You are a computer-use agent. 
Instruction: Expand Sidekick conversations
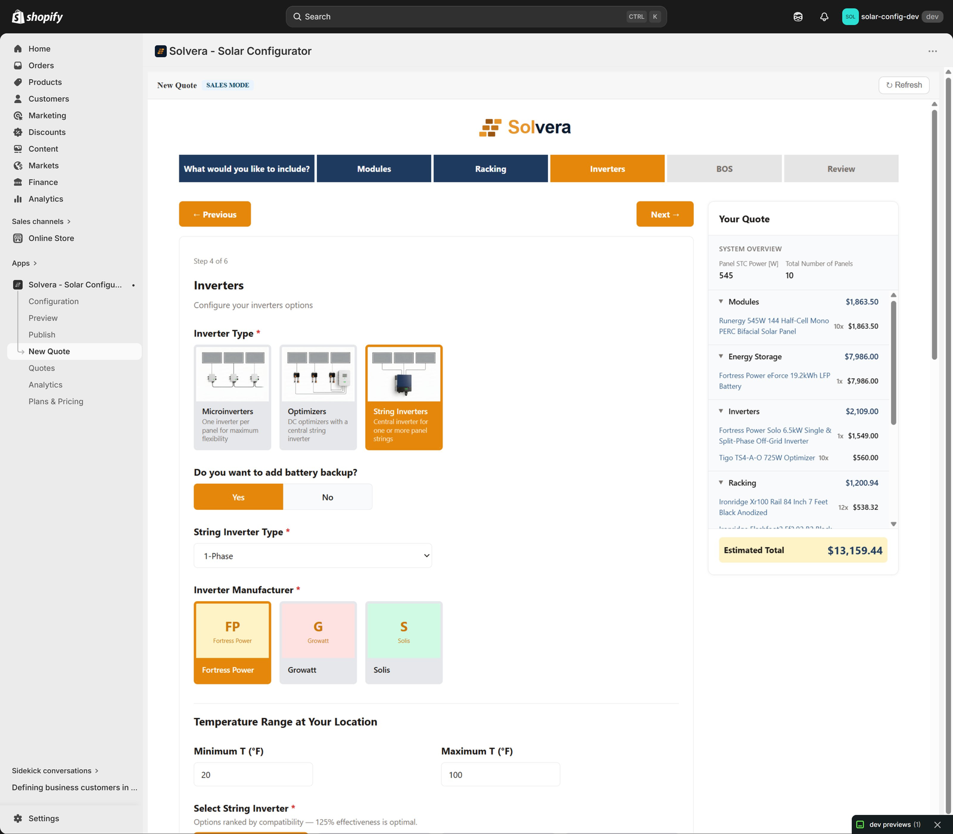(x=55, y=771)
